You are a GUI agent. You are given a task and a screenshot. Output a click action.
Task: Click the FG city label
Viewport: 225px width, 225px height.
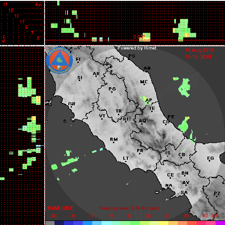pos(211,158)
